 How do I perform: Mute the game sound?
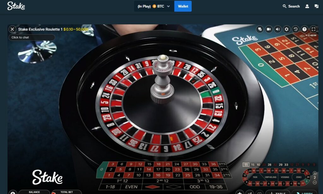[x=278, y=29]
